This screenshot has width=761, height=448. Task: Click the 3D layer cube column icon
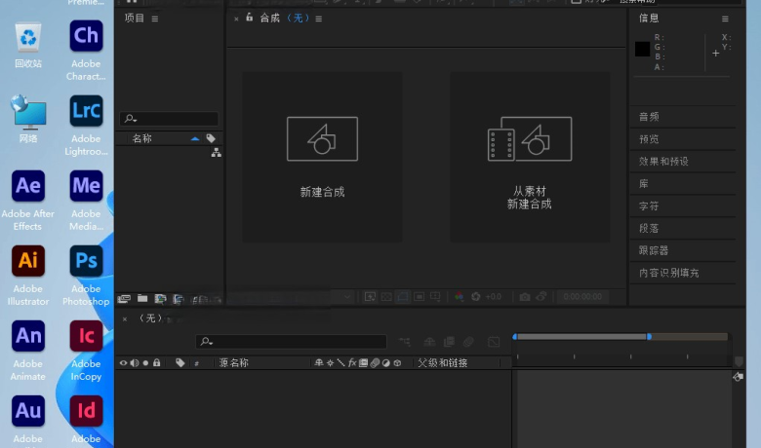[x=397, y=362]
